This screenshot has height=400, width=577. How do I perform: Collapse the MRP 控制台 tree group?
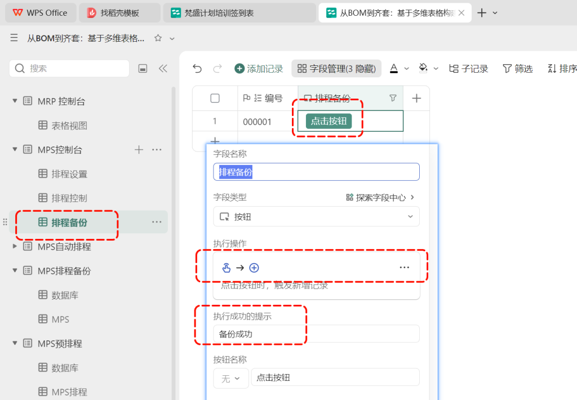(15, 101)
